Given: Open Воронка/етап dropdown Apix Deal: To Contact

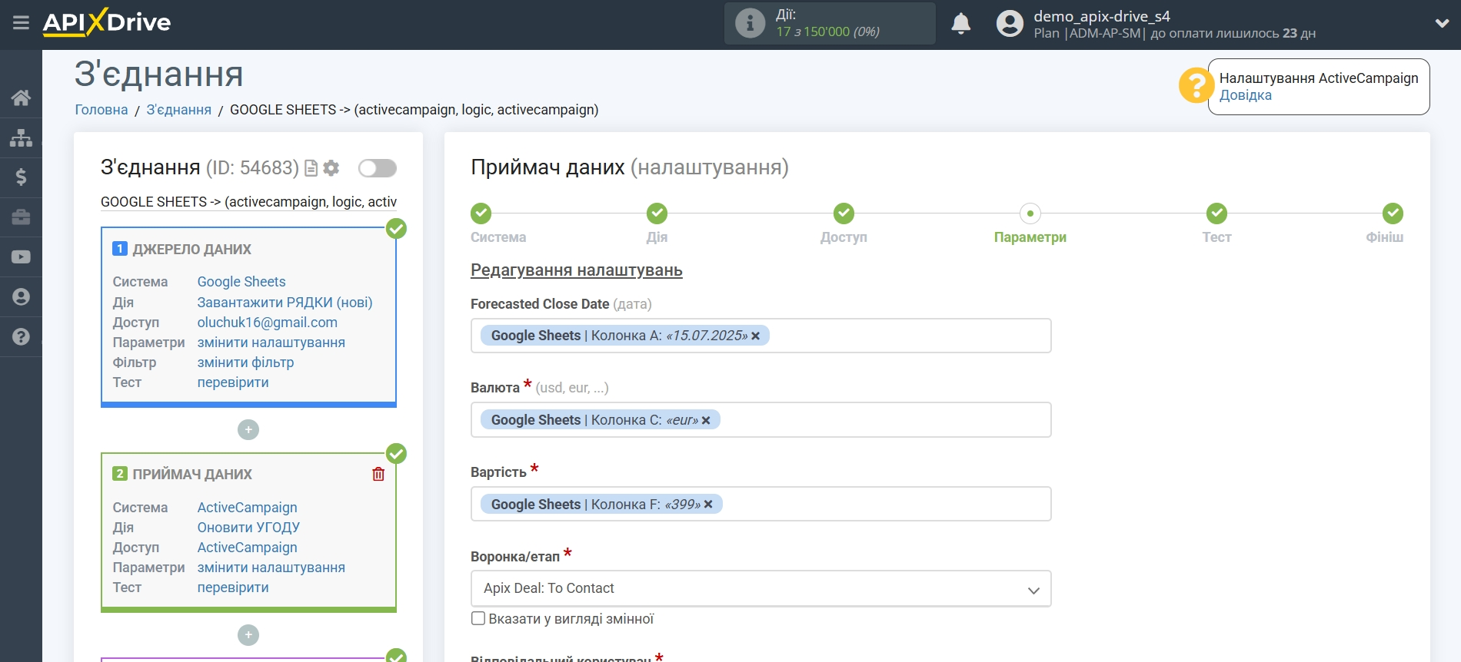Looking at the screenshot, I should [760, 588].
